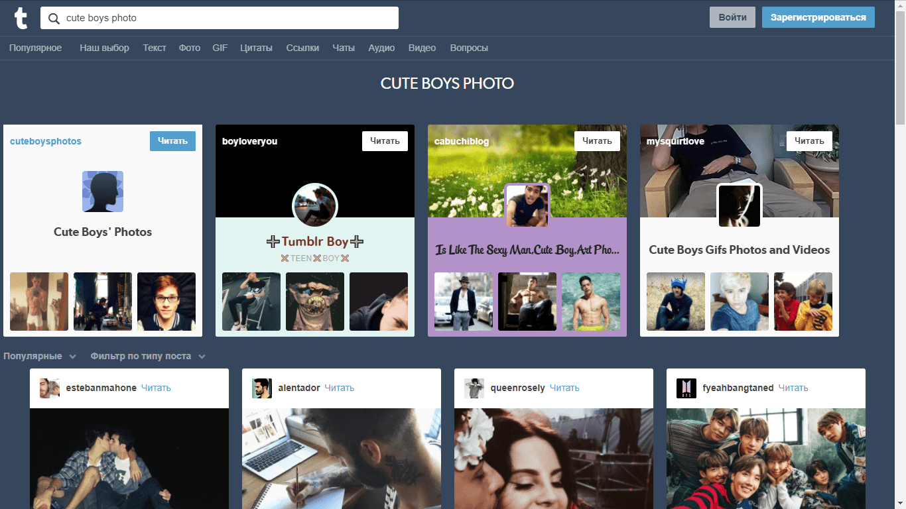Viewport: 906px width, 509px height.
Task: Go to Tumblr home via logo
Action: [x=21, y=19]
